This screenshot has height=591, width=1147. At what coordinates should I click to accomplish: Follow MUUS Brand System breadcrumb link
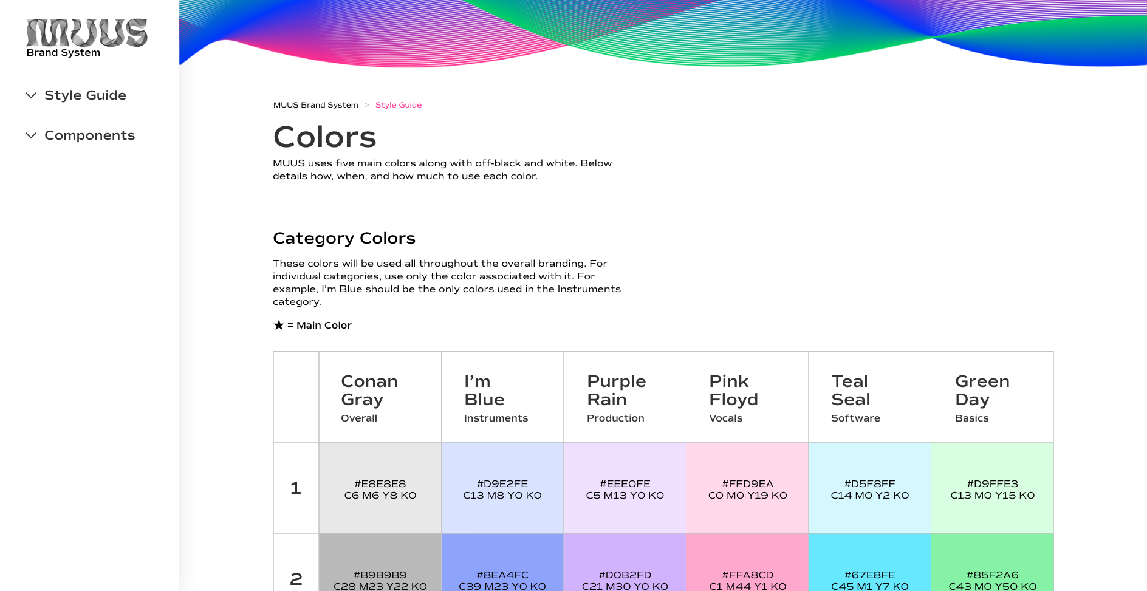(x=315, y=105)
